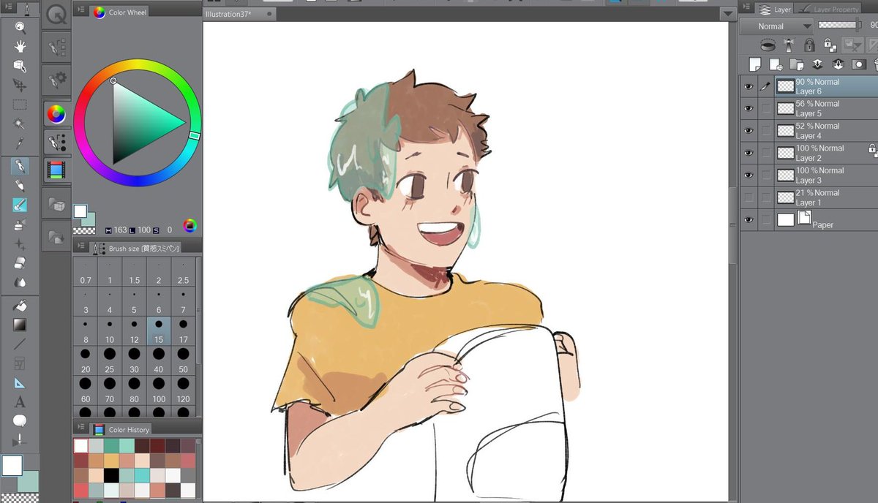Select the Text tool
Viewport: 878px width, 503px height.
coord(20,402)
